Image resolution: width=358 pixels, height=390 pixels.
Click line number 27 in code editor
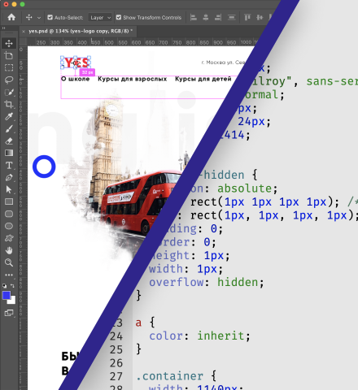tap(116, 376)
